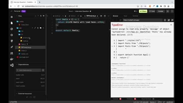Switch to the posts.js editor tab
Viewport: 183px width, 103px height.
pyautogui.click(x=58, y=16)
